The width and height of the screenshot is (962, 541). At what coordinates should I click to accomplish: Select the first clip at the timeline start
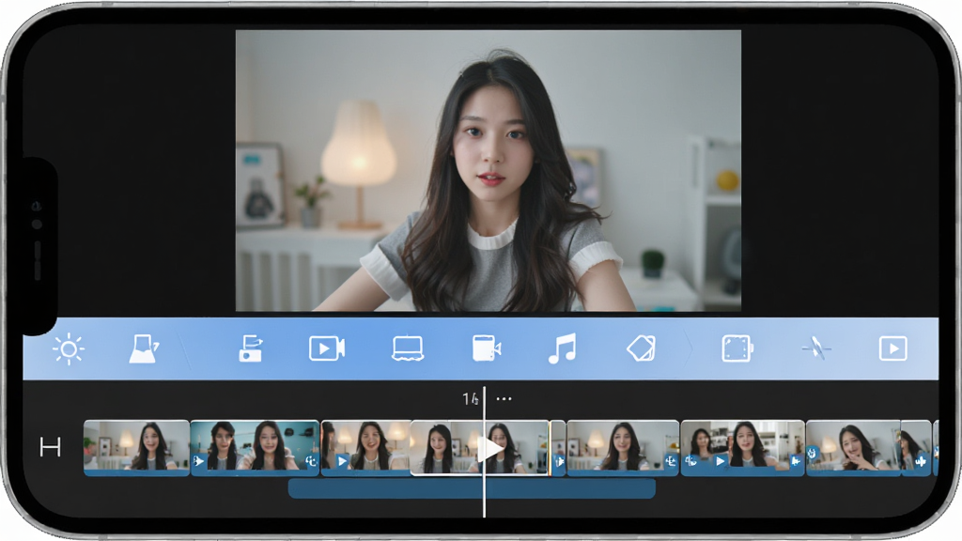point(136,448)
